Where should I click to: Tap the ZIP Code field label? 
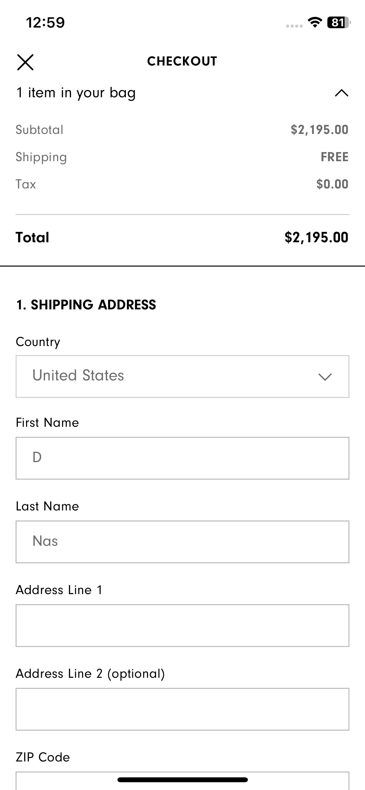43,757
